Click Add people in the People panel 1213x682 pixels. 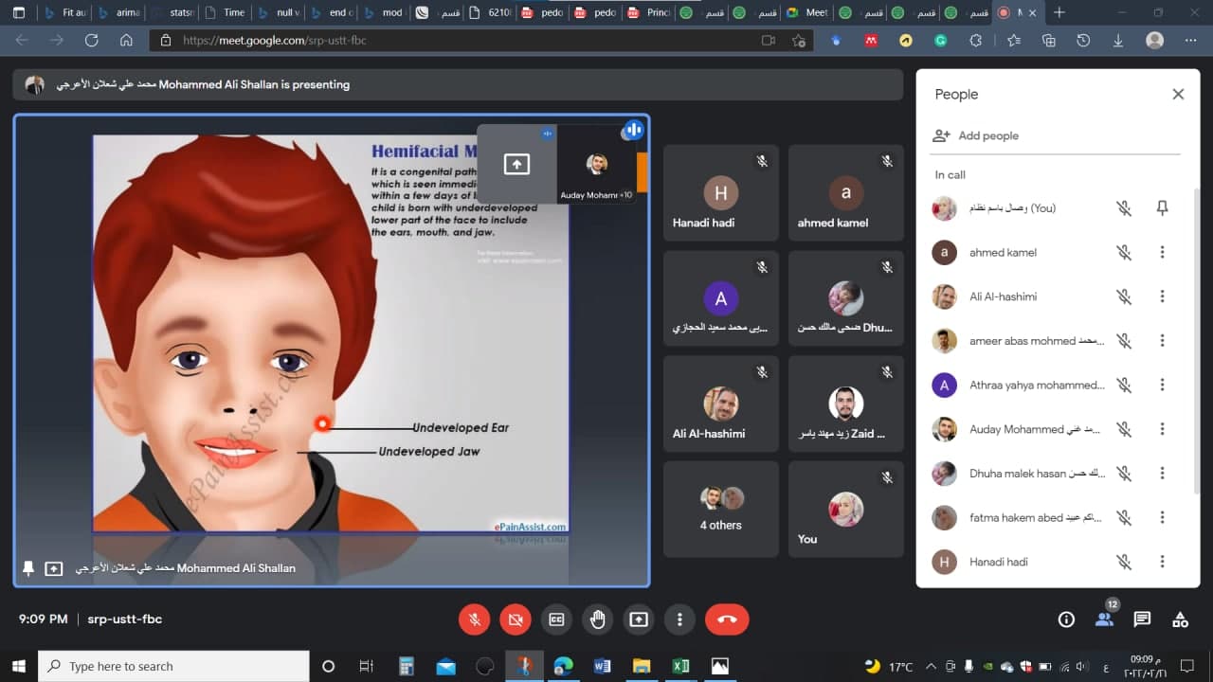pyautogui.click(x=976, y=135)
